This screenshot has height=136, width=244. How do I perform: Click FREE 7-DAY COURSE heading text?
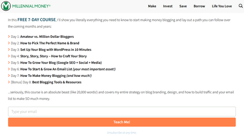(36, 20)
